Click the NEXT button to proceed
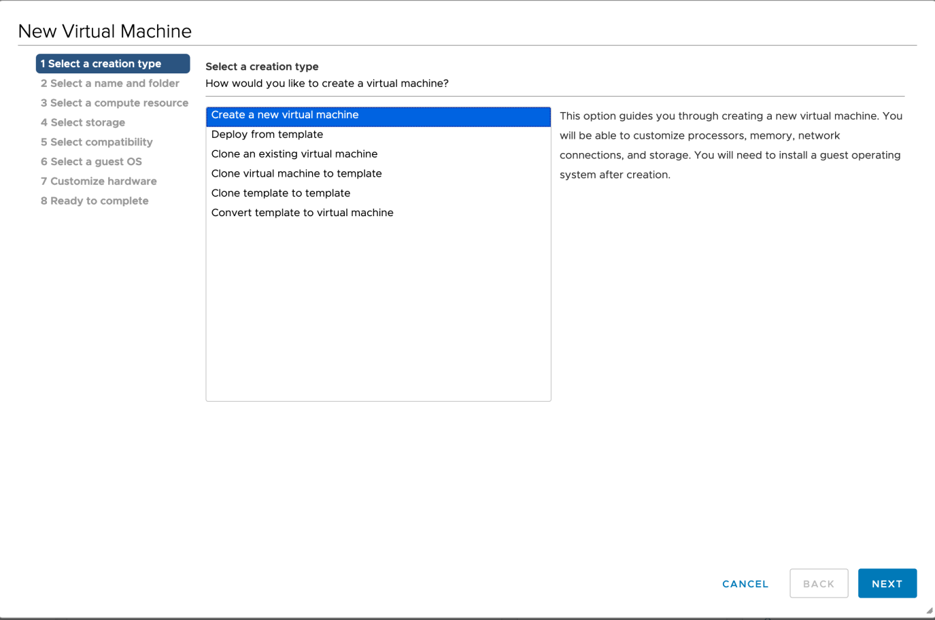The width and height of the screenshot is (935, 620). [x=887, y=583]
